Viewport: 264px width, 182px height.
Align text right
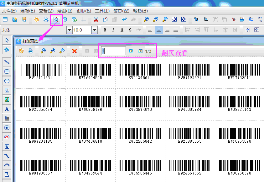[x=167, y=30]
